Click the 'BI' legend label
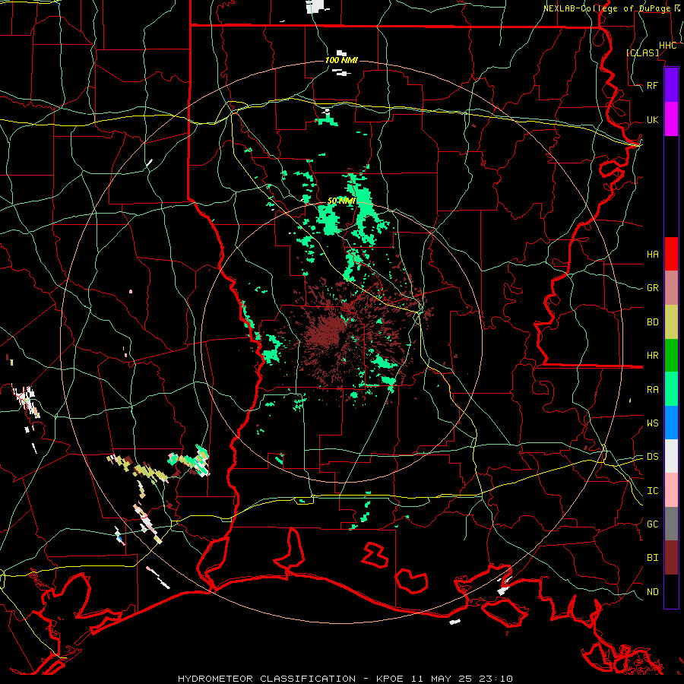Image resolution: width=684 pixels, height=684 pixels. coord(652,558)
